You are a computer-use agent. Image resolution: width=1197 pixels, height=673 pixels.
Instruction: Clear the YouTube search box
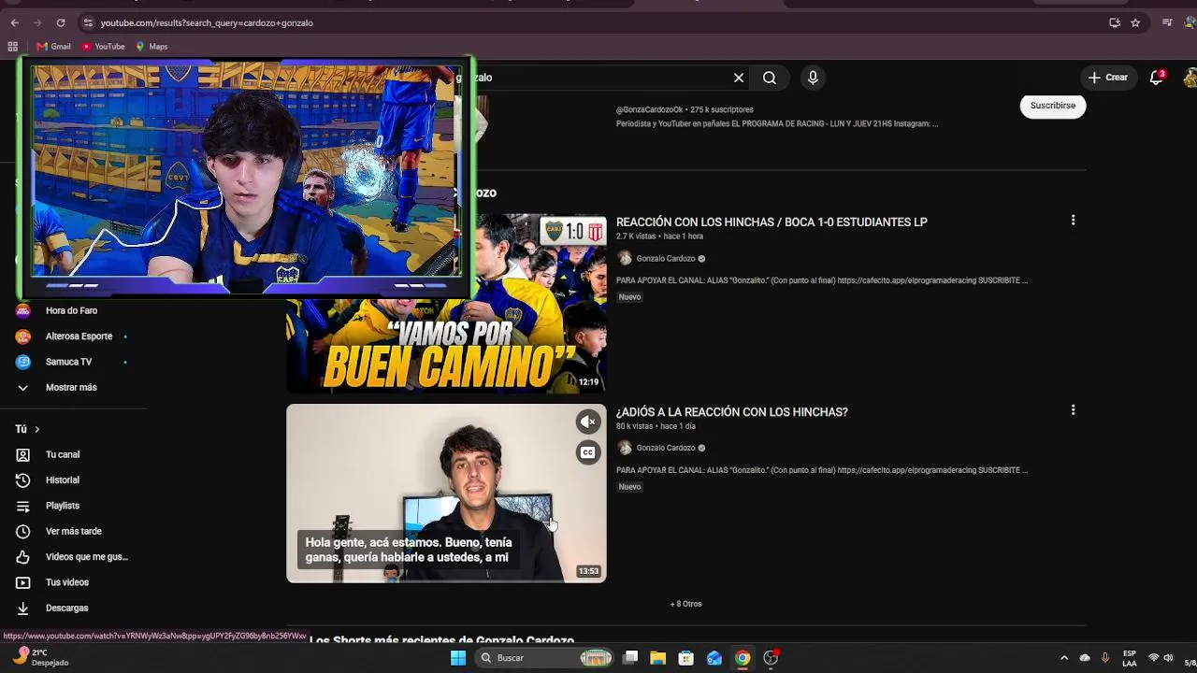739,78
